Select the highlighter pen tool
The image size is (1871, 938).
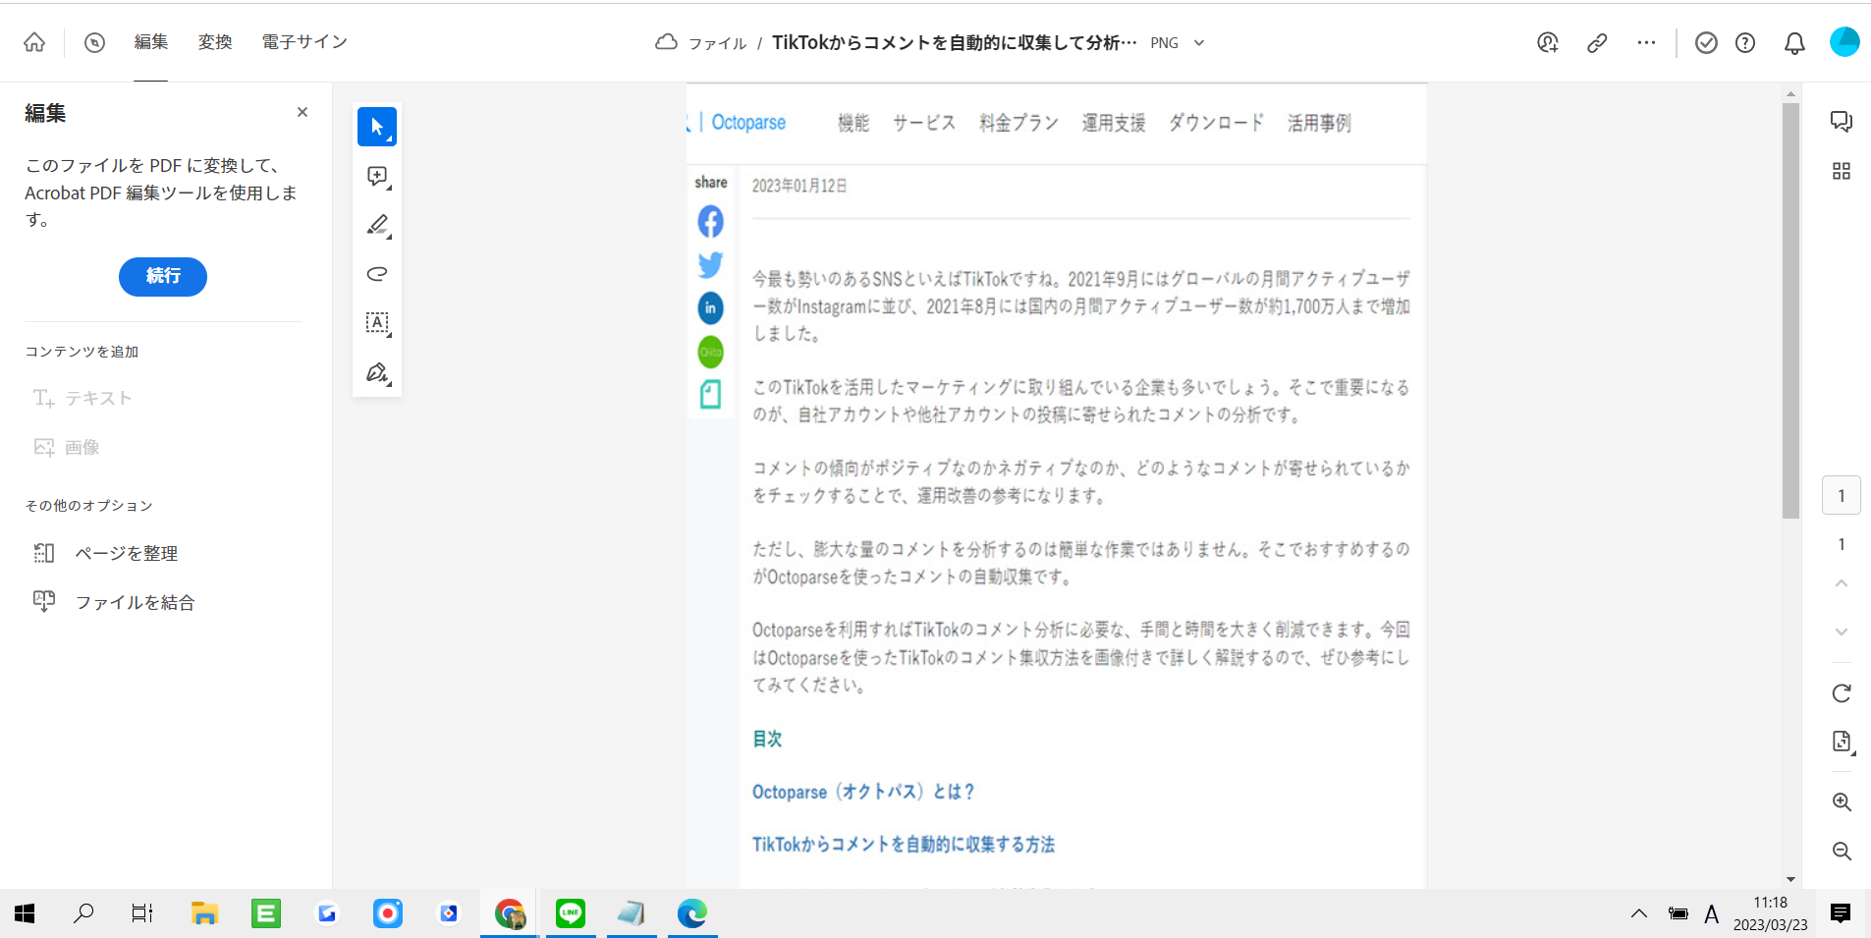[x=377, y=225]
